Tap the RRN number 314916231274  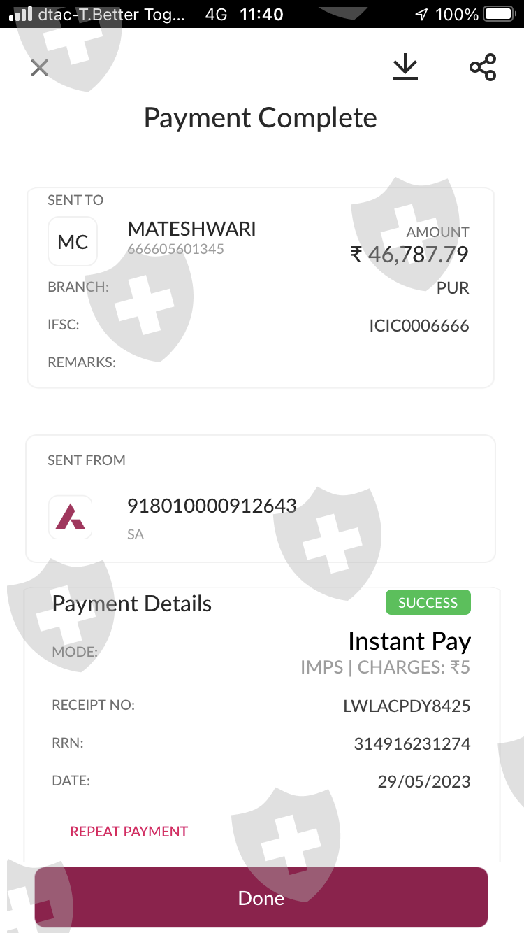pyautogui.click(x=412, y=744)
